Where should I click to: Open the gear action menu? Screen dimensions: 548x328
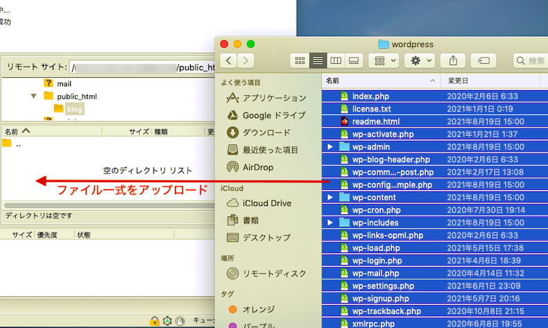tap(420, 60)
